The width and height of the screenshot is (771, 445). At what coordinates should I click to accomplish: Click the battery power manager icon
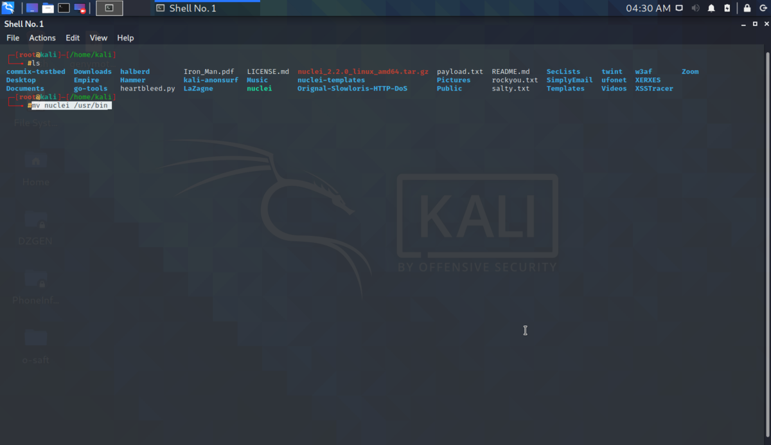727,8
